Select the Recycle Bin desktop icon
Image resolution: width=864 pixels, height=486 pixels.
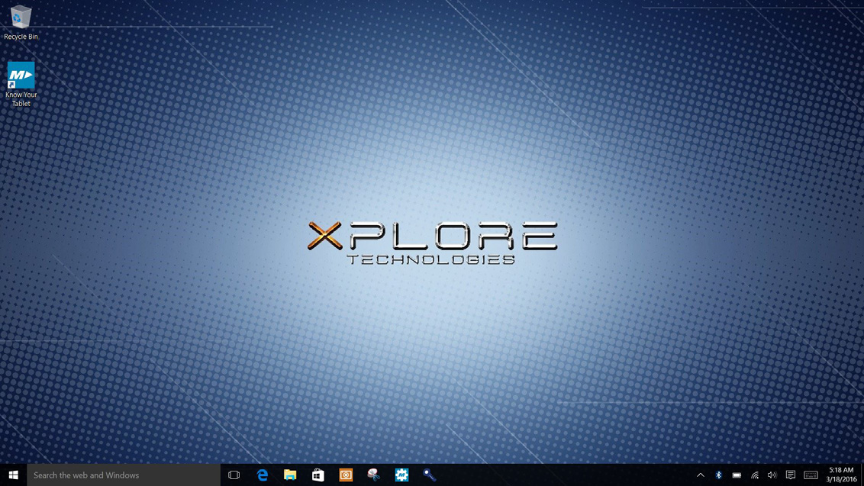click(x=21, y=22)
